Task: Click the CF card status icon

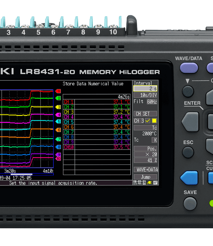Action: (155, 183)
